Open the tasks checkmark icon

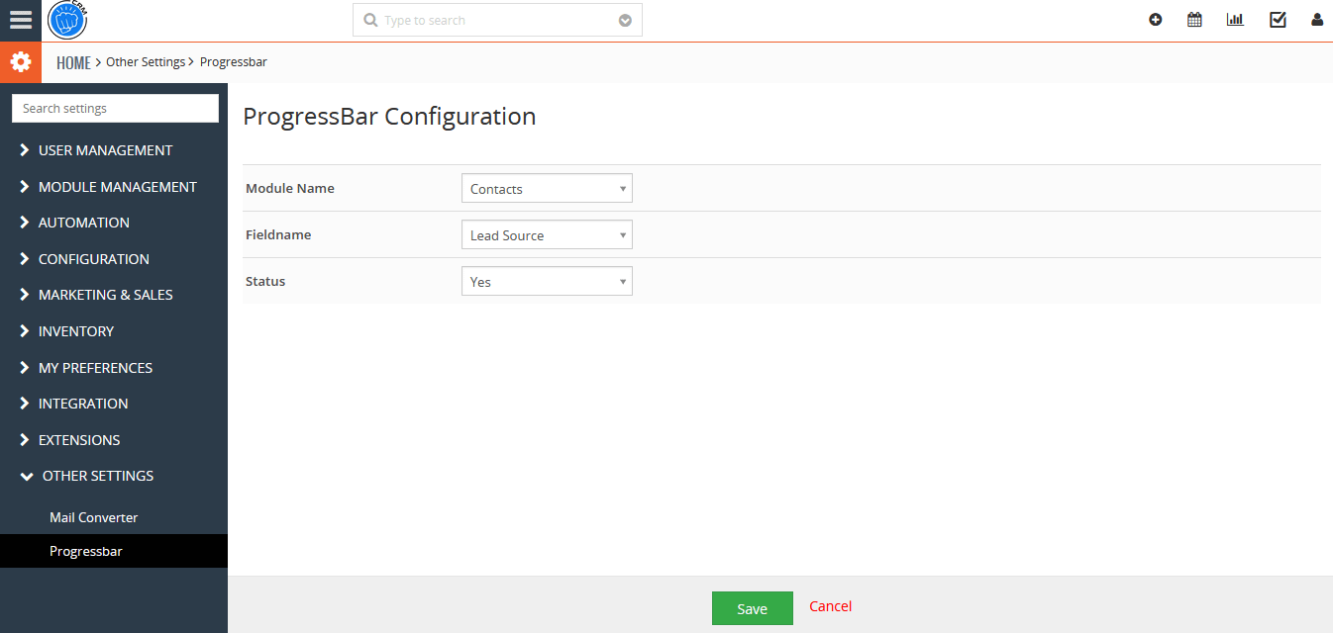(x=1278, y=20)
